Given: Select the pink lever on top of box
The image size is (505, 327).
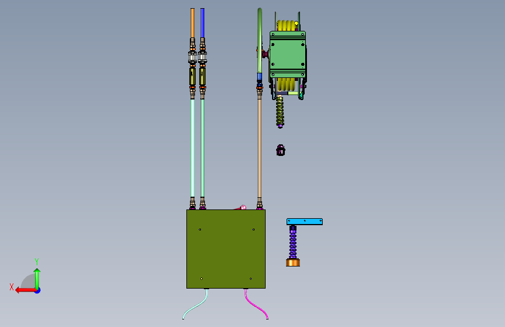Looking at the screenshot, I should 240,208.
